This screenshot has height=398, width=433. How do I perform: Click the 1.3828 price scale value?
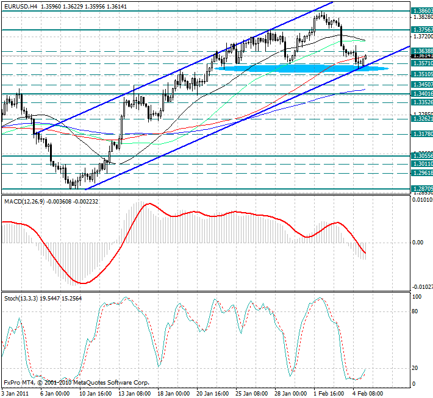[423, 17]
